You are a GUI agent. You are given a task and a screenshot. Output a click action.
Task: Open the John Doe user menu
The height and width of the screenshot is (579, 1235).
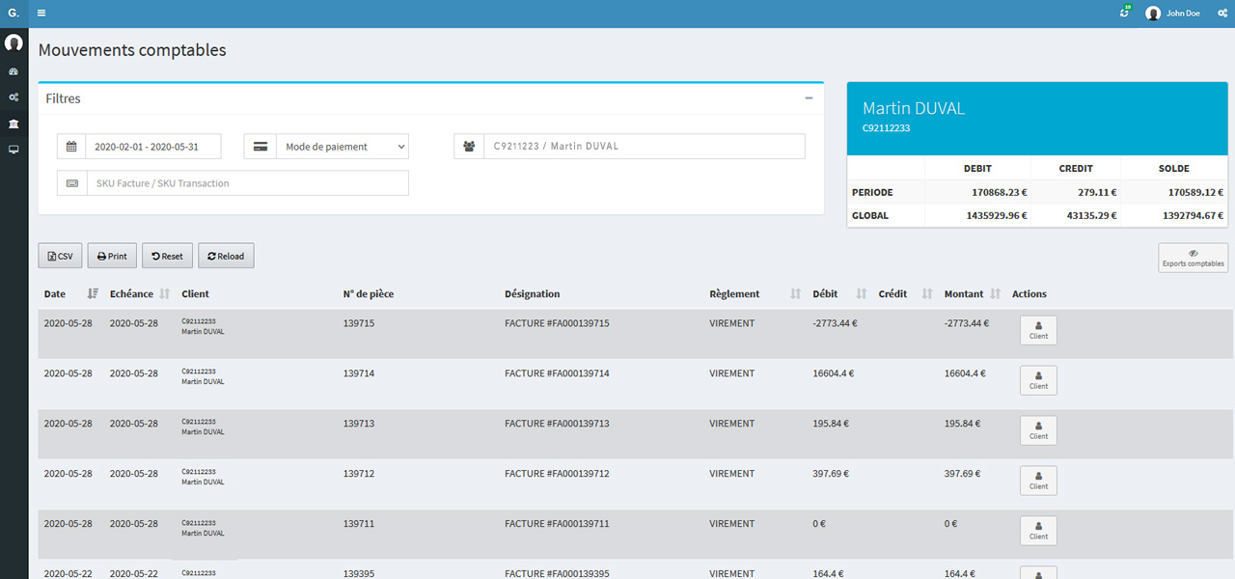(1172, 14)
